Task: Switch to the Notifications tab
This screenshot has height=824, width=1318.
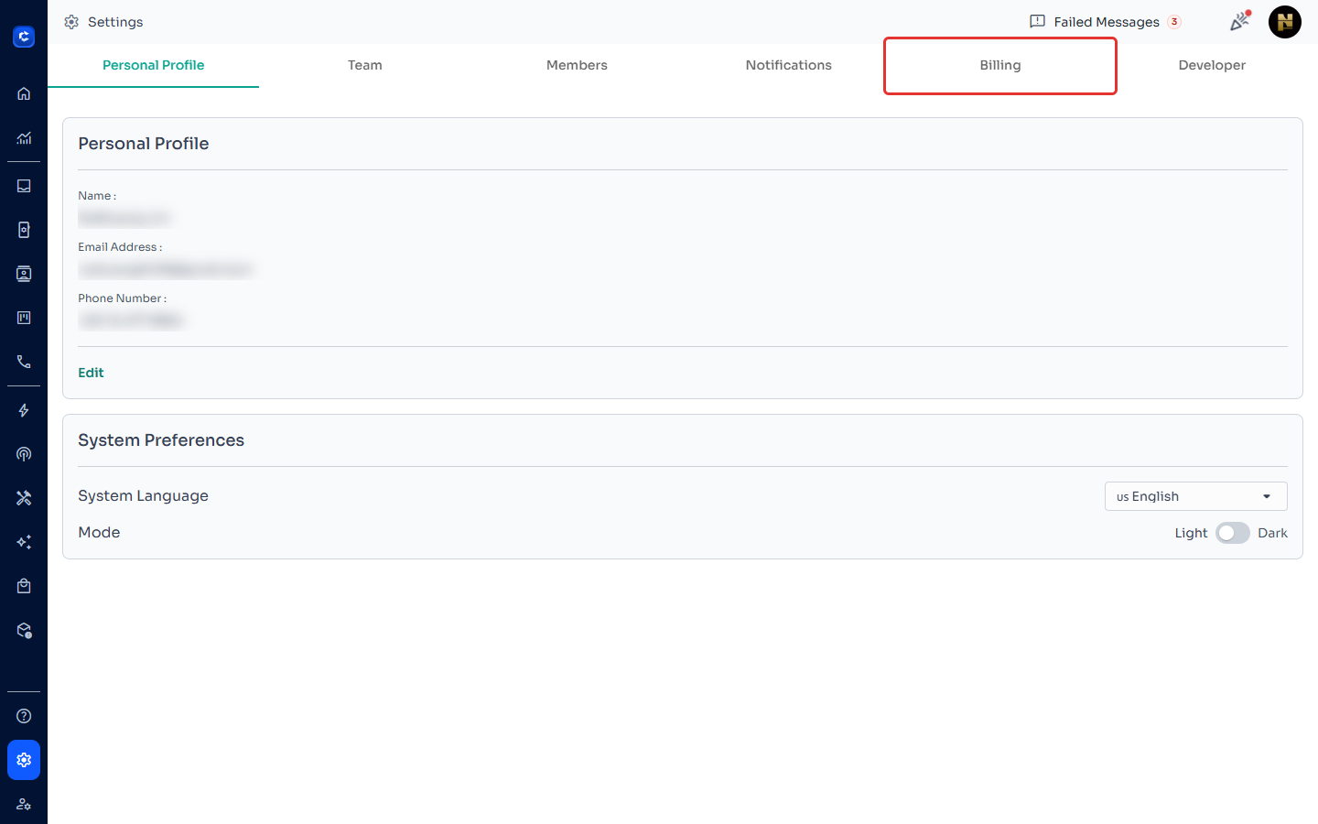Action: 789,65
